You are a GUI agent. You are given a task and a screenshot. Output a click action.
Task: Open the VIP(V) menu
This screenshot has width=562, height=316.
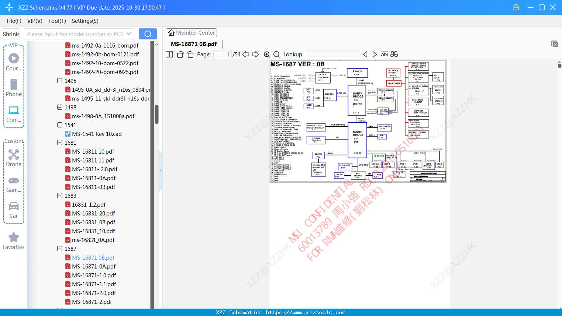pos(35,21)
